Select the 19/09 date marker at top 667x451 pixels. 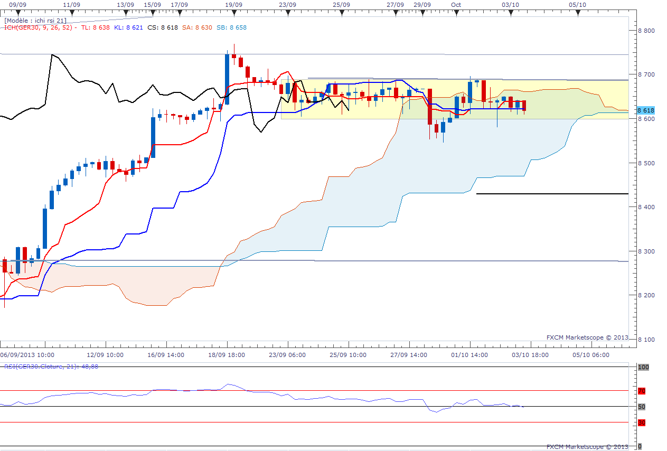tap(233, 5)
